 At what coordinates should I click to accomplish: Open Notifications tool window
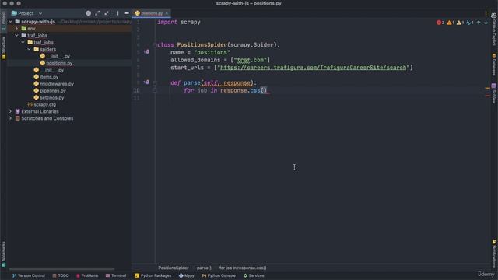pyautogui.click(x=494, y=254)
